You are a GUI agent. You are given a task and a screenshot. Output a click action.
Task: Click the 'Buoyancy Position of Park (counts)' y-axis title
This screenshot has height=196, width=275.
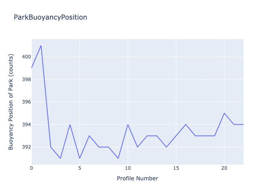11,102
